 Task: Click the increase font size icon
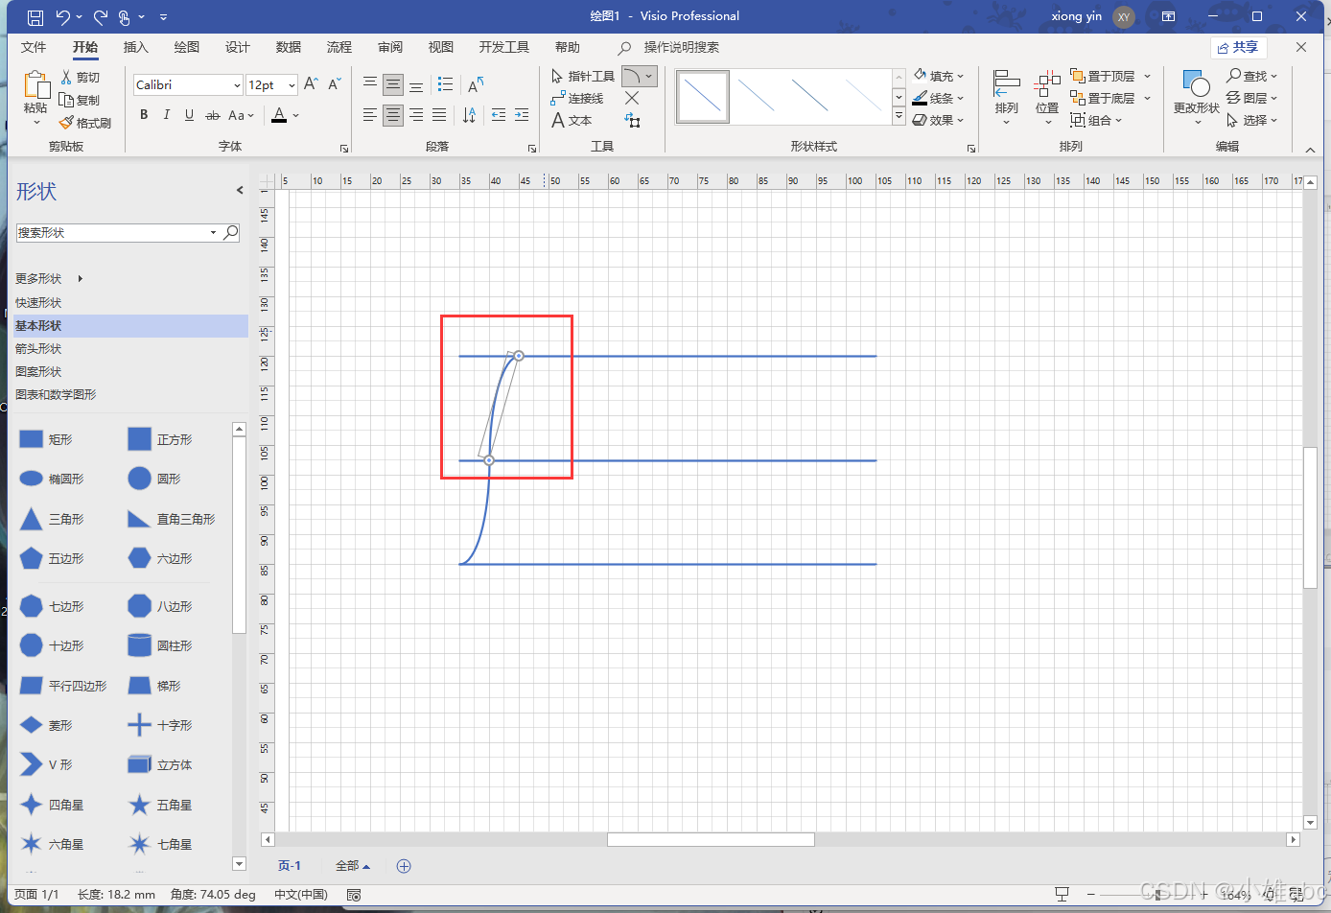(x=311, y=84)
